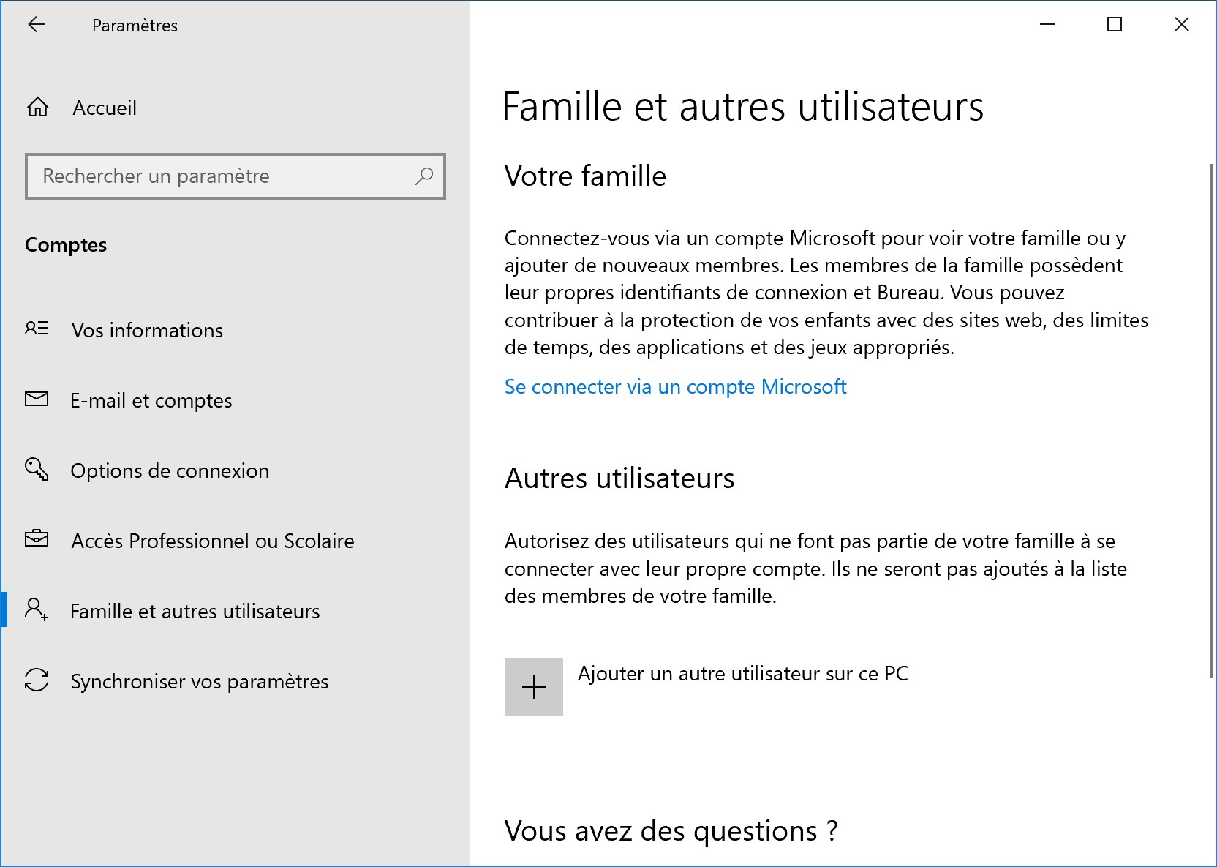The height and width of the screenshot is (867, 1217).
Task: Click the E-mail et comptes envelope icon
Action: 37,399
